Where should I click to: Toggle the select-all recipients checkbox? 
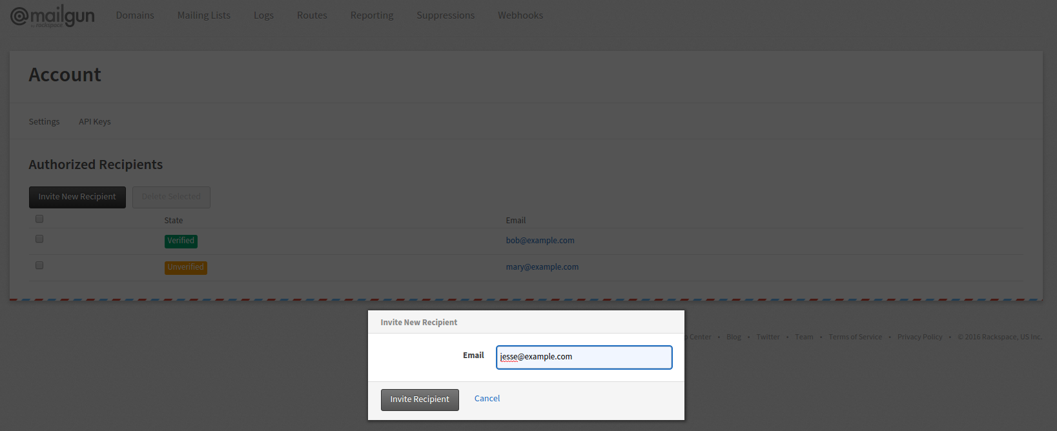[39, 219]
